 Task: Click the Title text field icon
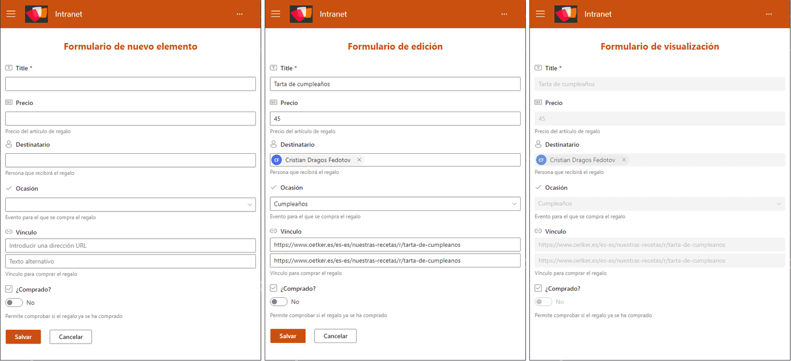[9, 67]
